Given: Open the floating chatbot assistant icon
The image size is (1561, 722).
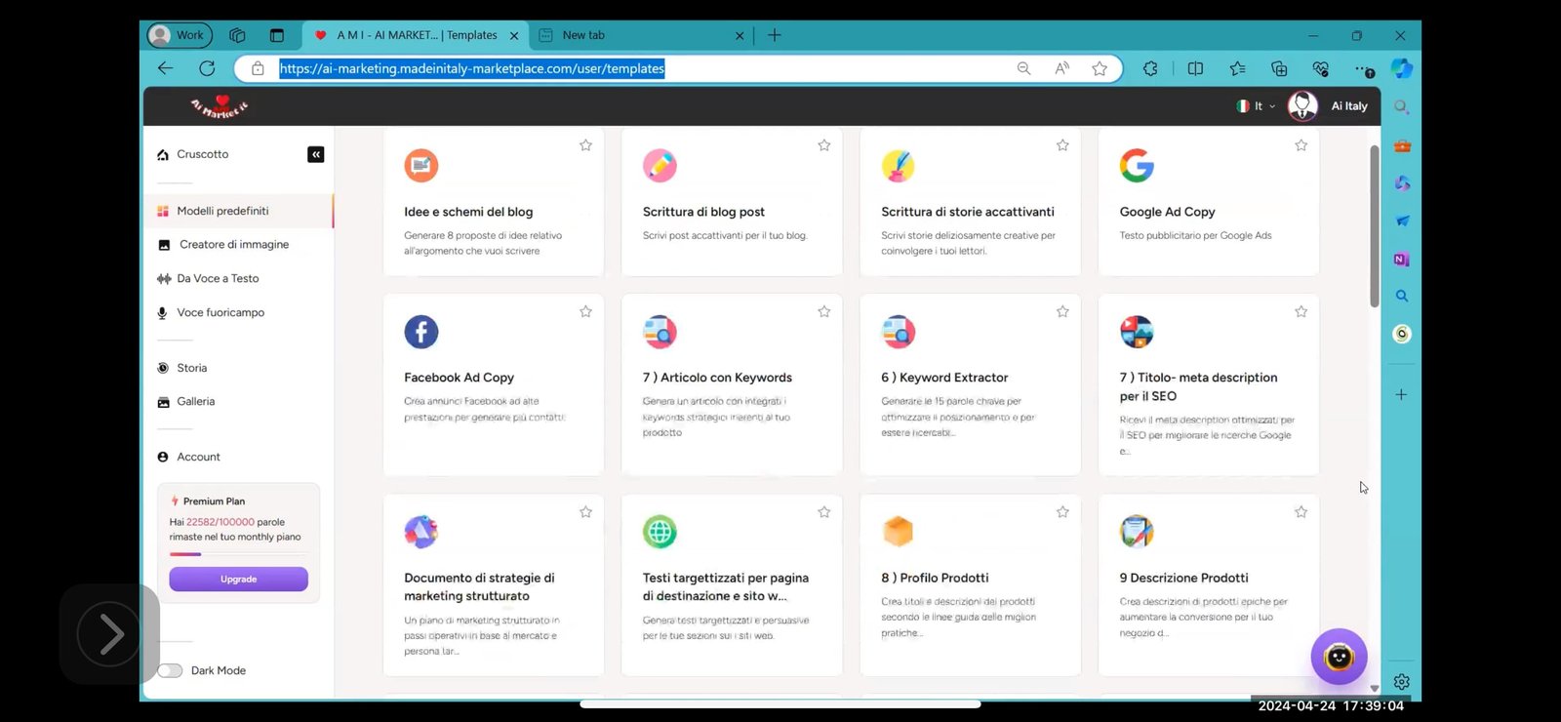Looking at the screenshot, I should tap(1339, 657).
